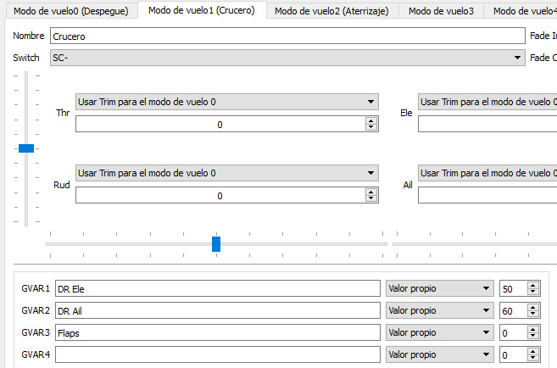Open GVAR1 Valor propio dropdown
Image resolution: width=557 pixels, height=368 pixels.
[439, 288]
